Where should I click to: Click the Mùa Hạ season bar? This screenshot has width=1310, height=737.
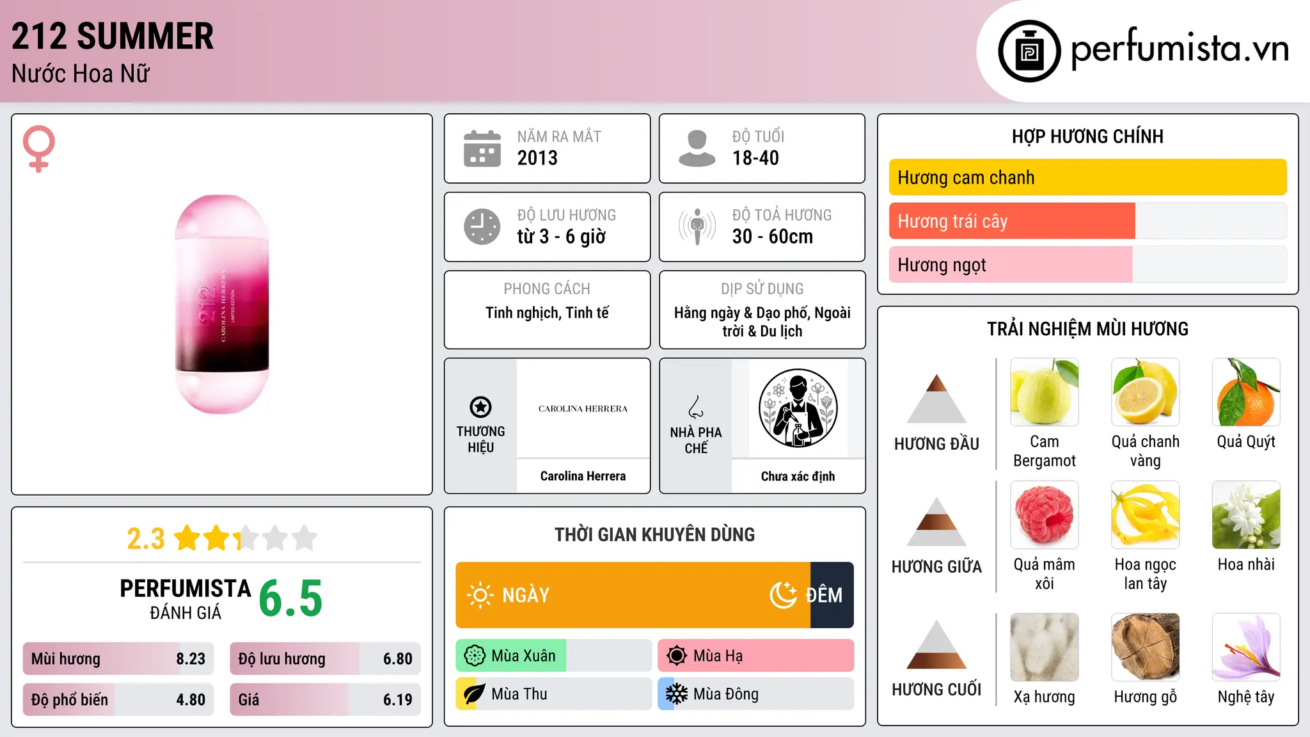coord(755,656)
